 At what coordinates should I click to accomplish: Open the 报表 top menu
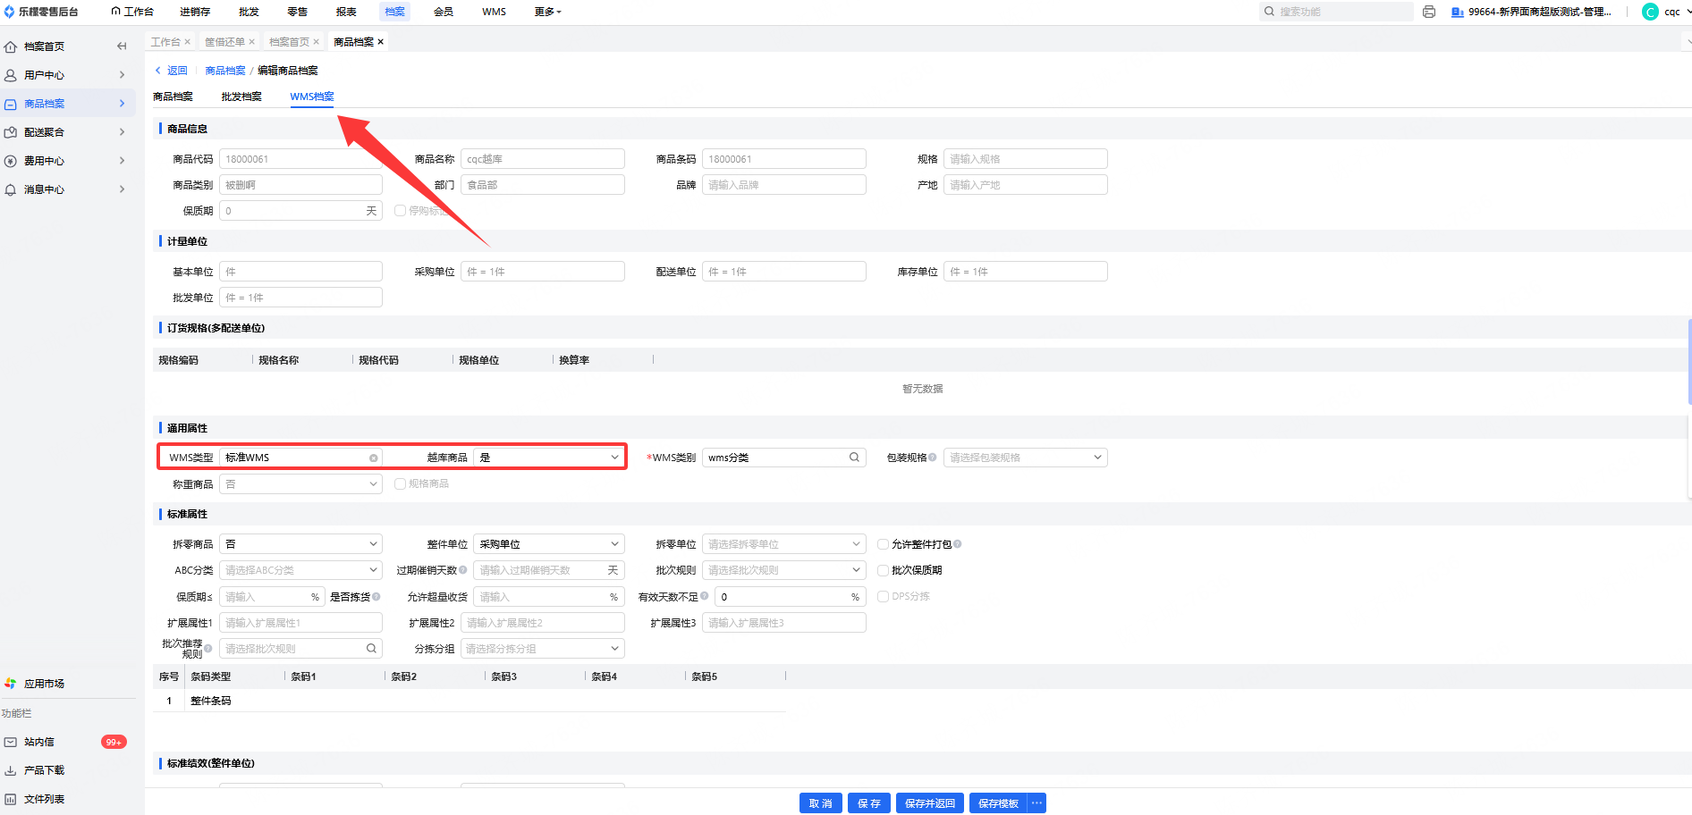(x=346, y=12)
